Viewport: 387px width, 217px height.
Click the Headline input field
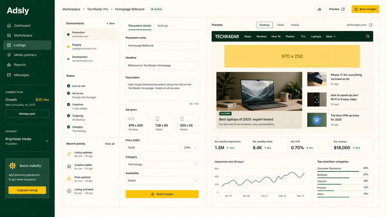[x=162, y=65]
